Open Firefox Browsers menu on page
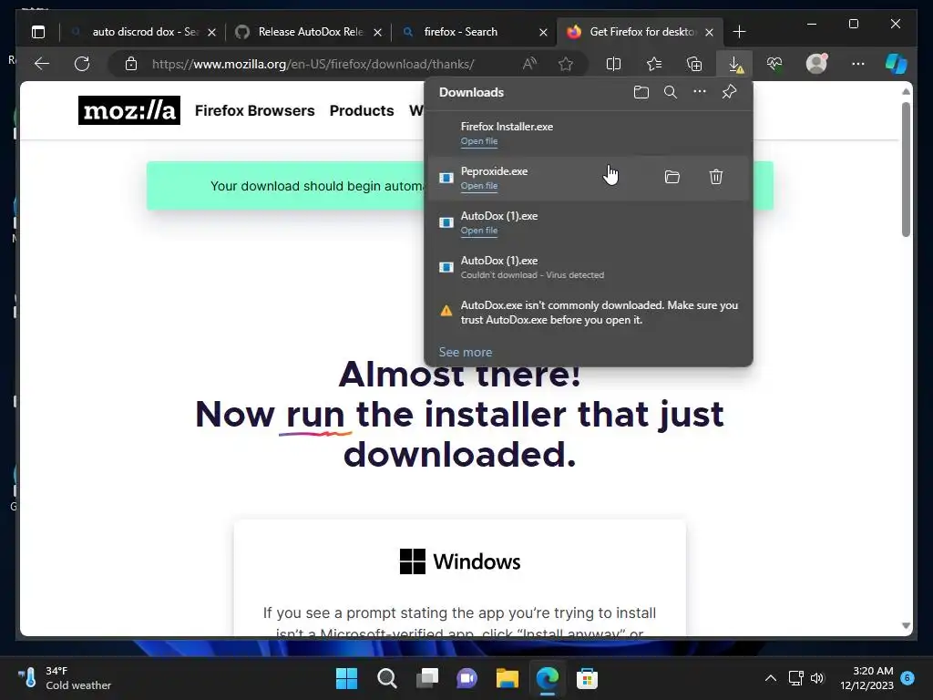Viewport: 933px width, 700px height. [255, 110]
